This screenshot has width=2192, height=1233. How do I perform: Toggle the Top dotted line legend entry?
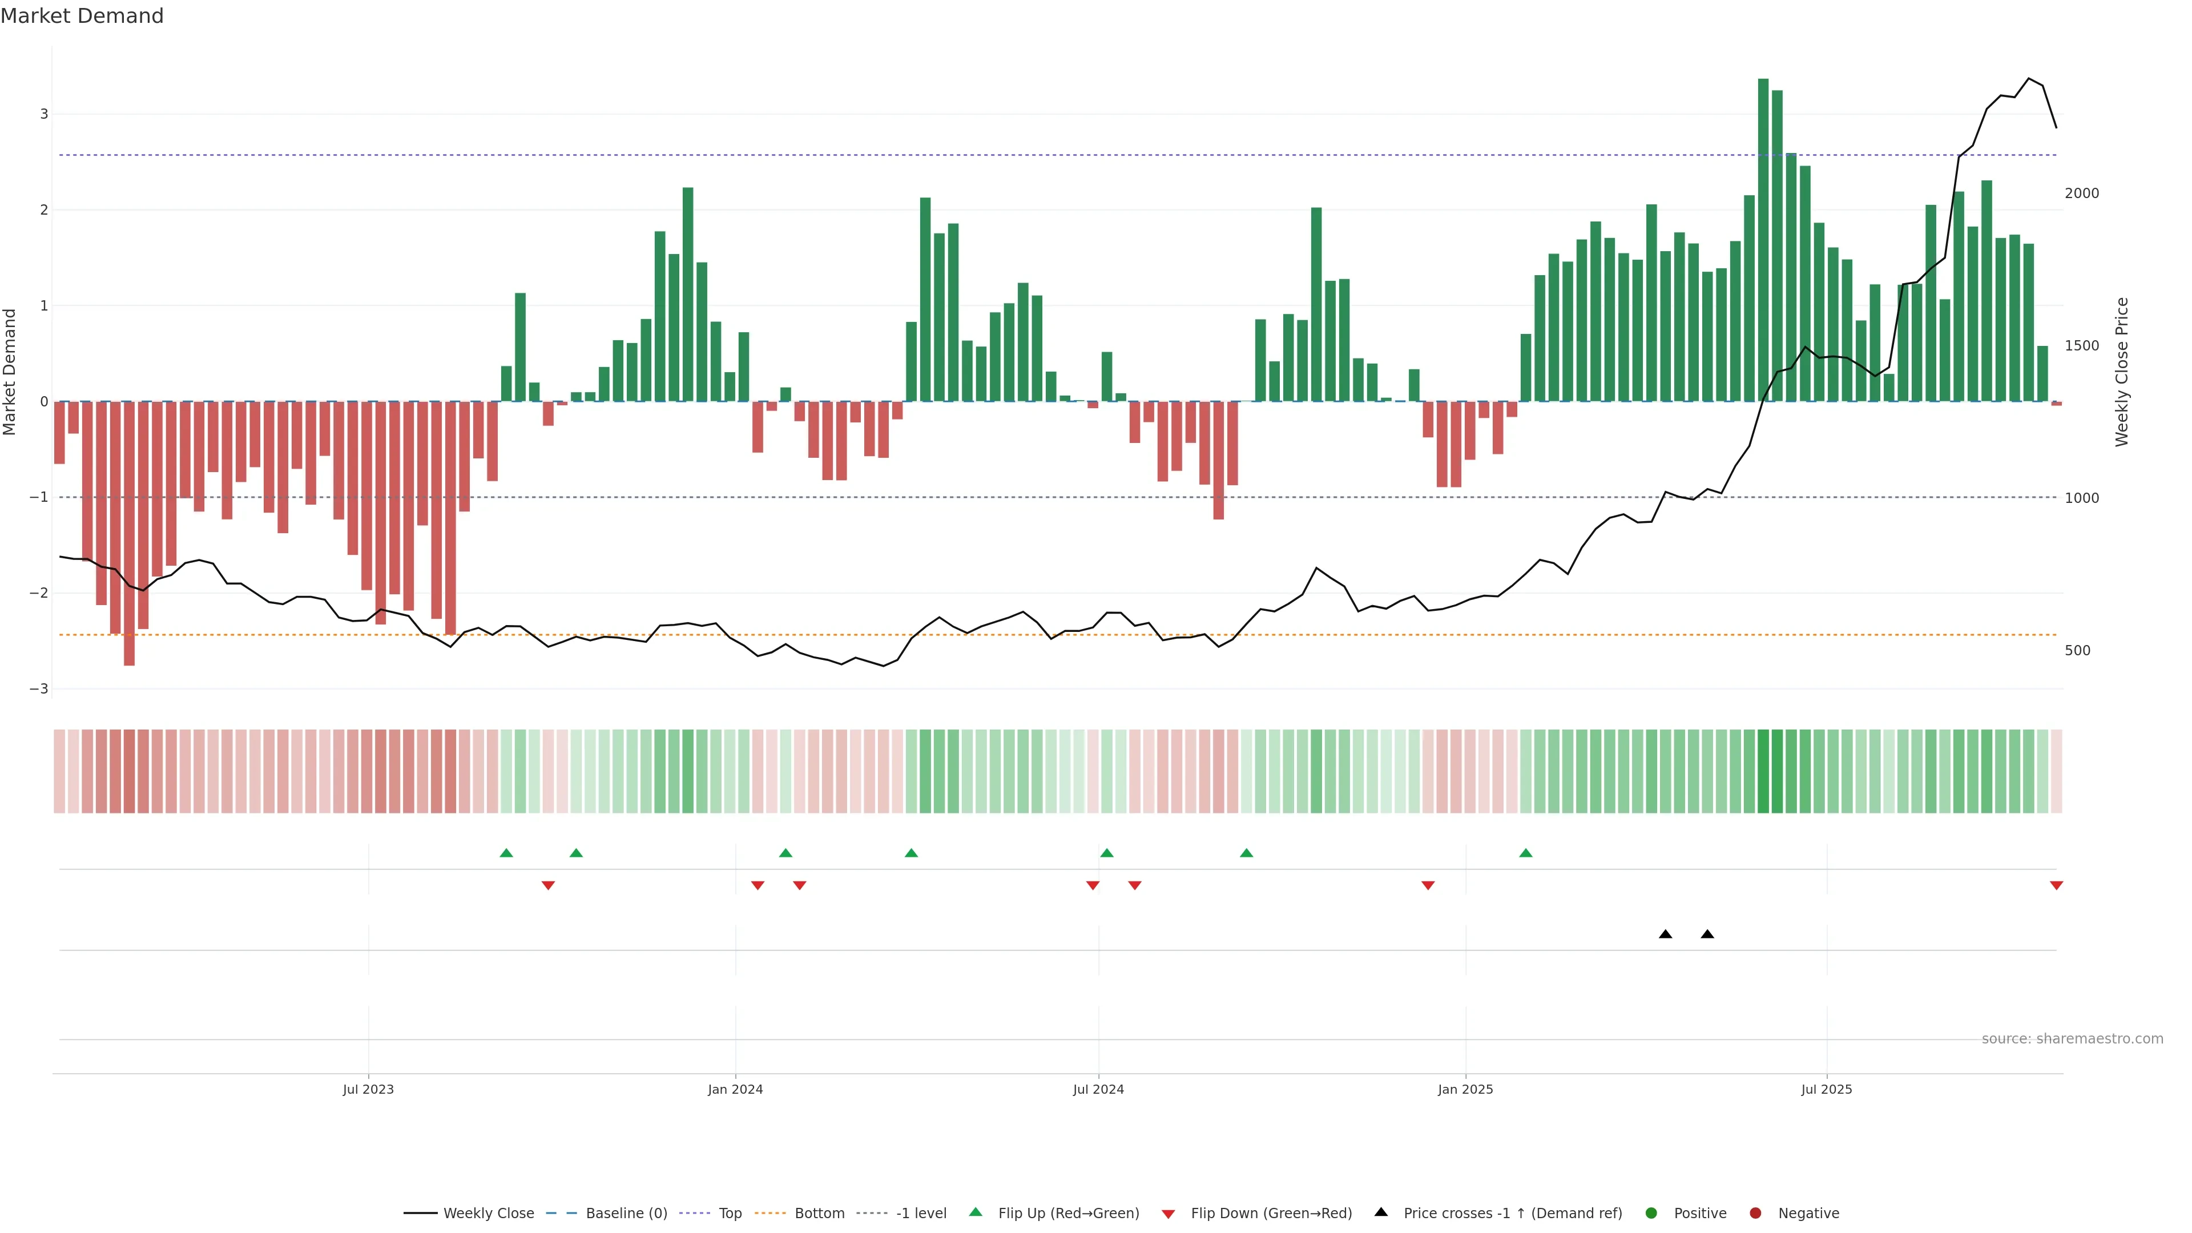point(730,1214)
